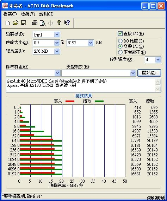Select the 交疊 I/O radio option
The width and height of the screenshot is (167, 201).
coord(120,46)
